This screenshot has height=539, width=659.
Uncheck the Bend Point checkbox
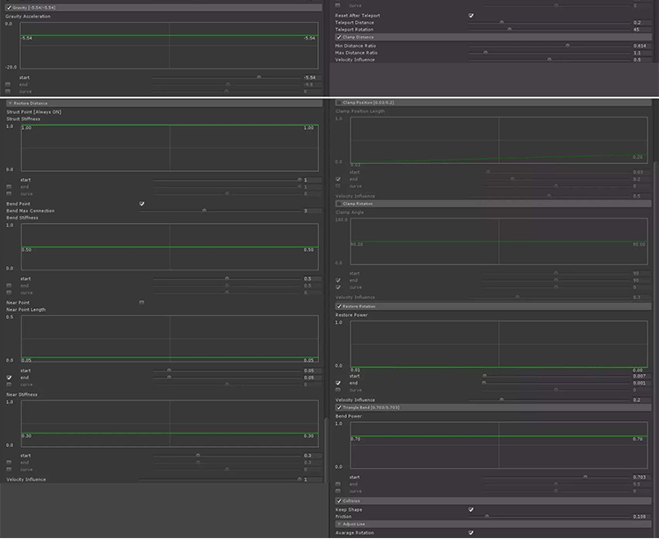[141, 204]
